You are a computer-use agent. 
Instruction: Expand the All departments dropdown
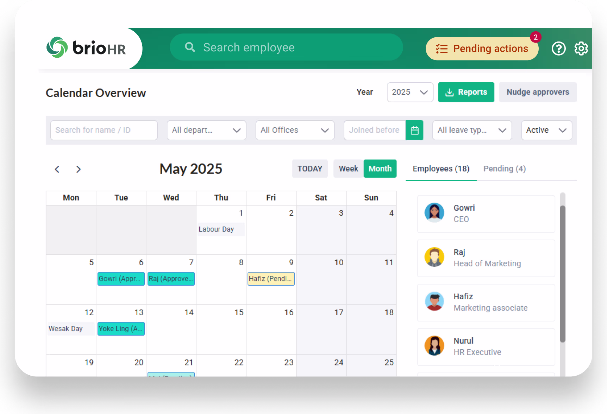point(206,130)
